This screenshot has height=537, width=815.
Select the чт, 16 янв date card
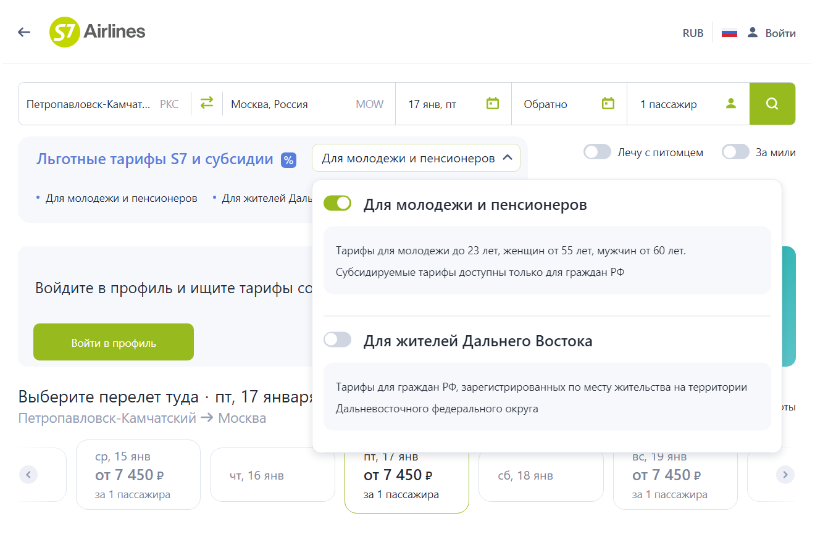point(272,475)
